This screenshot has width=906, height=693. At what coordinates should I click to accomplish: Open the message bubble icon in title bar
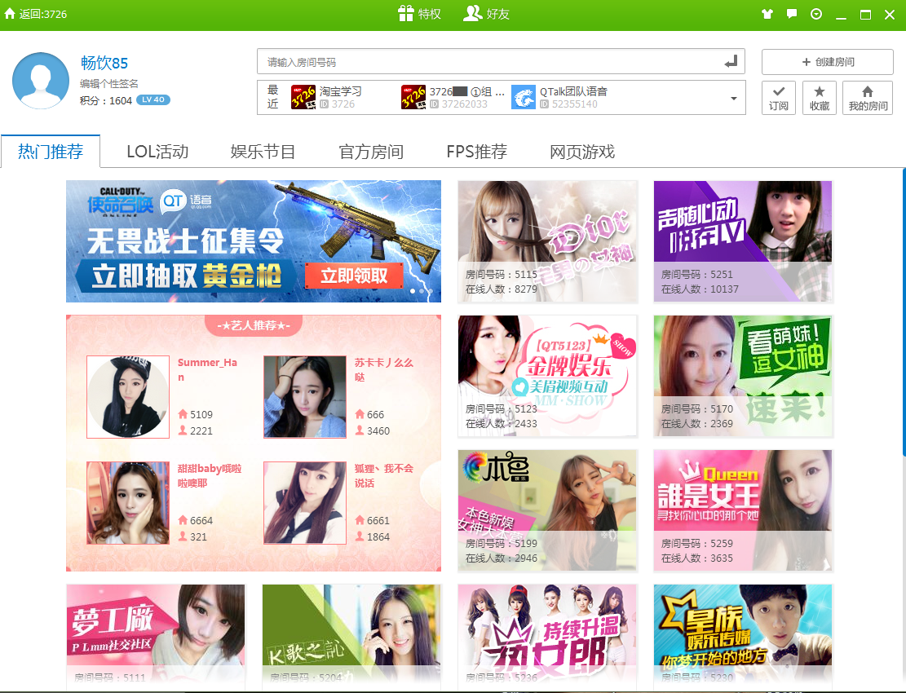tap(791, 14)
